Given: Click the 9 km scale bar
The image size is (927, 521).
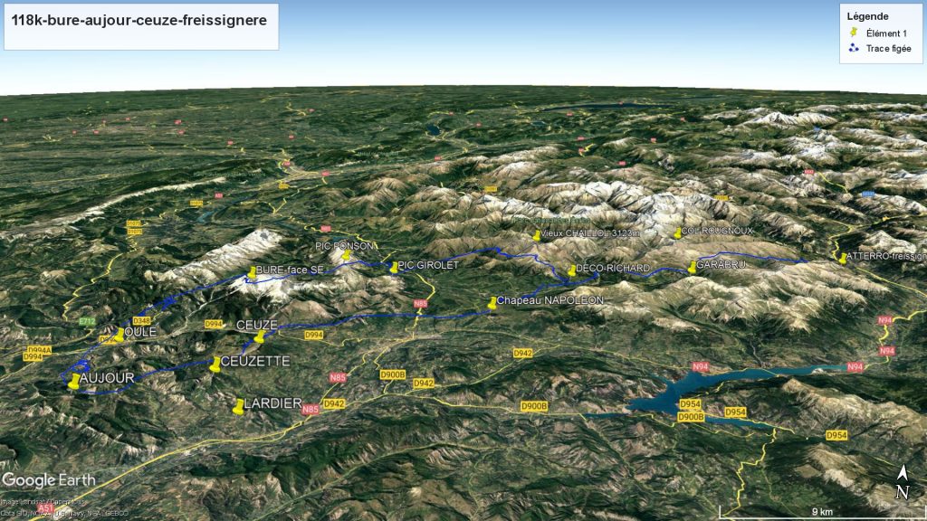Looking at the screenshot, I should [821, 513].
